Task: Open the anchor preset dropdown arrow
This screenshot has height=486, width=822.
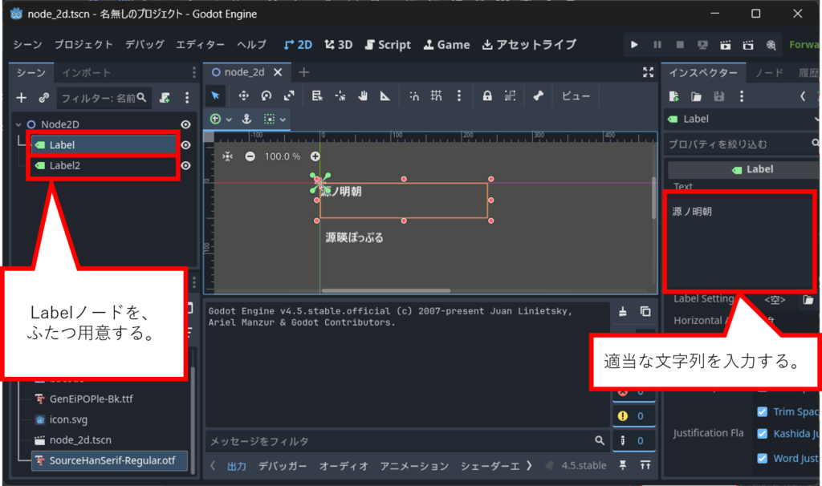Action: click(283, 119)
